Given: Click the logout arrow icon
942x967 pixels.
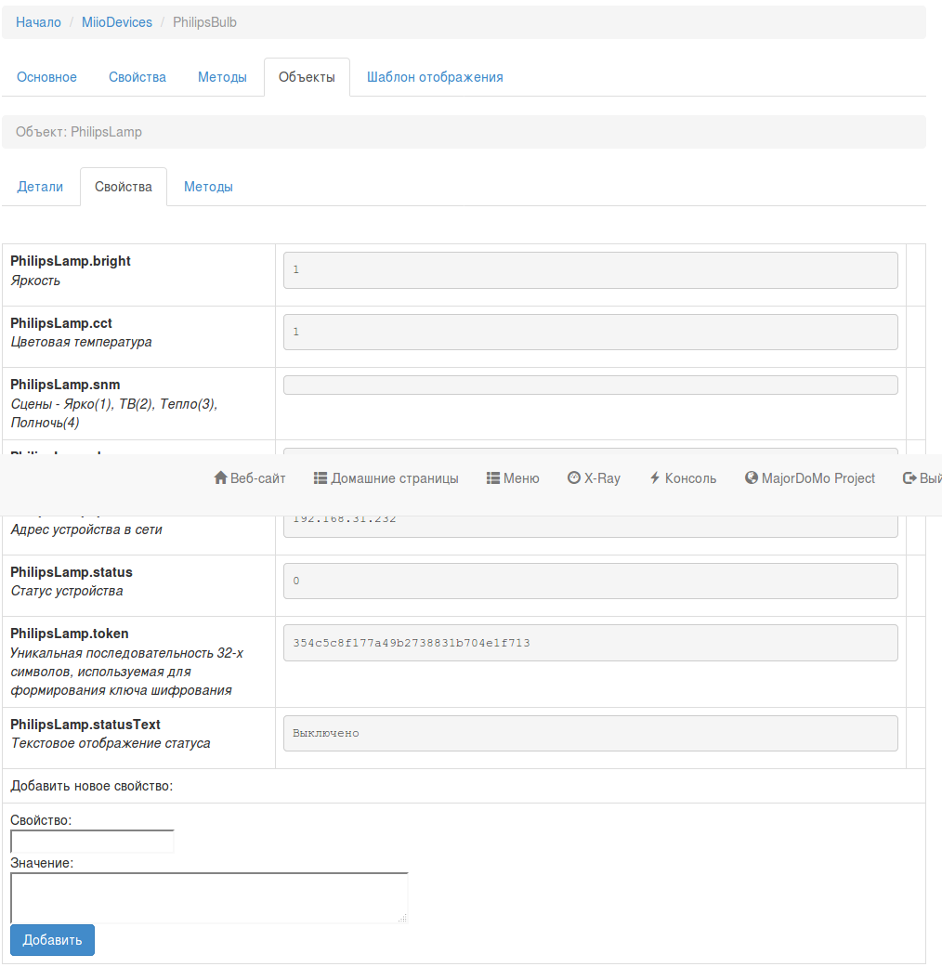Looking at the screenshot, I should pyautogui.click(x=909, y=478).
